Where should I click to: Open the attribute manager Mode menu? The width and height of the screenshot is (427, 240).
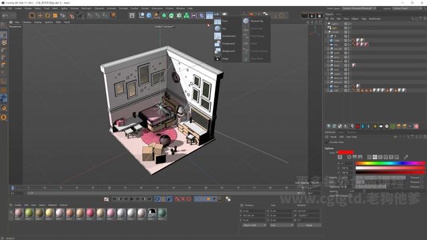(333, 137)
